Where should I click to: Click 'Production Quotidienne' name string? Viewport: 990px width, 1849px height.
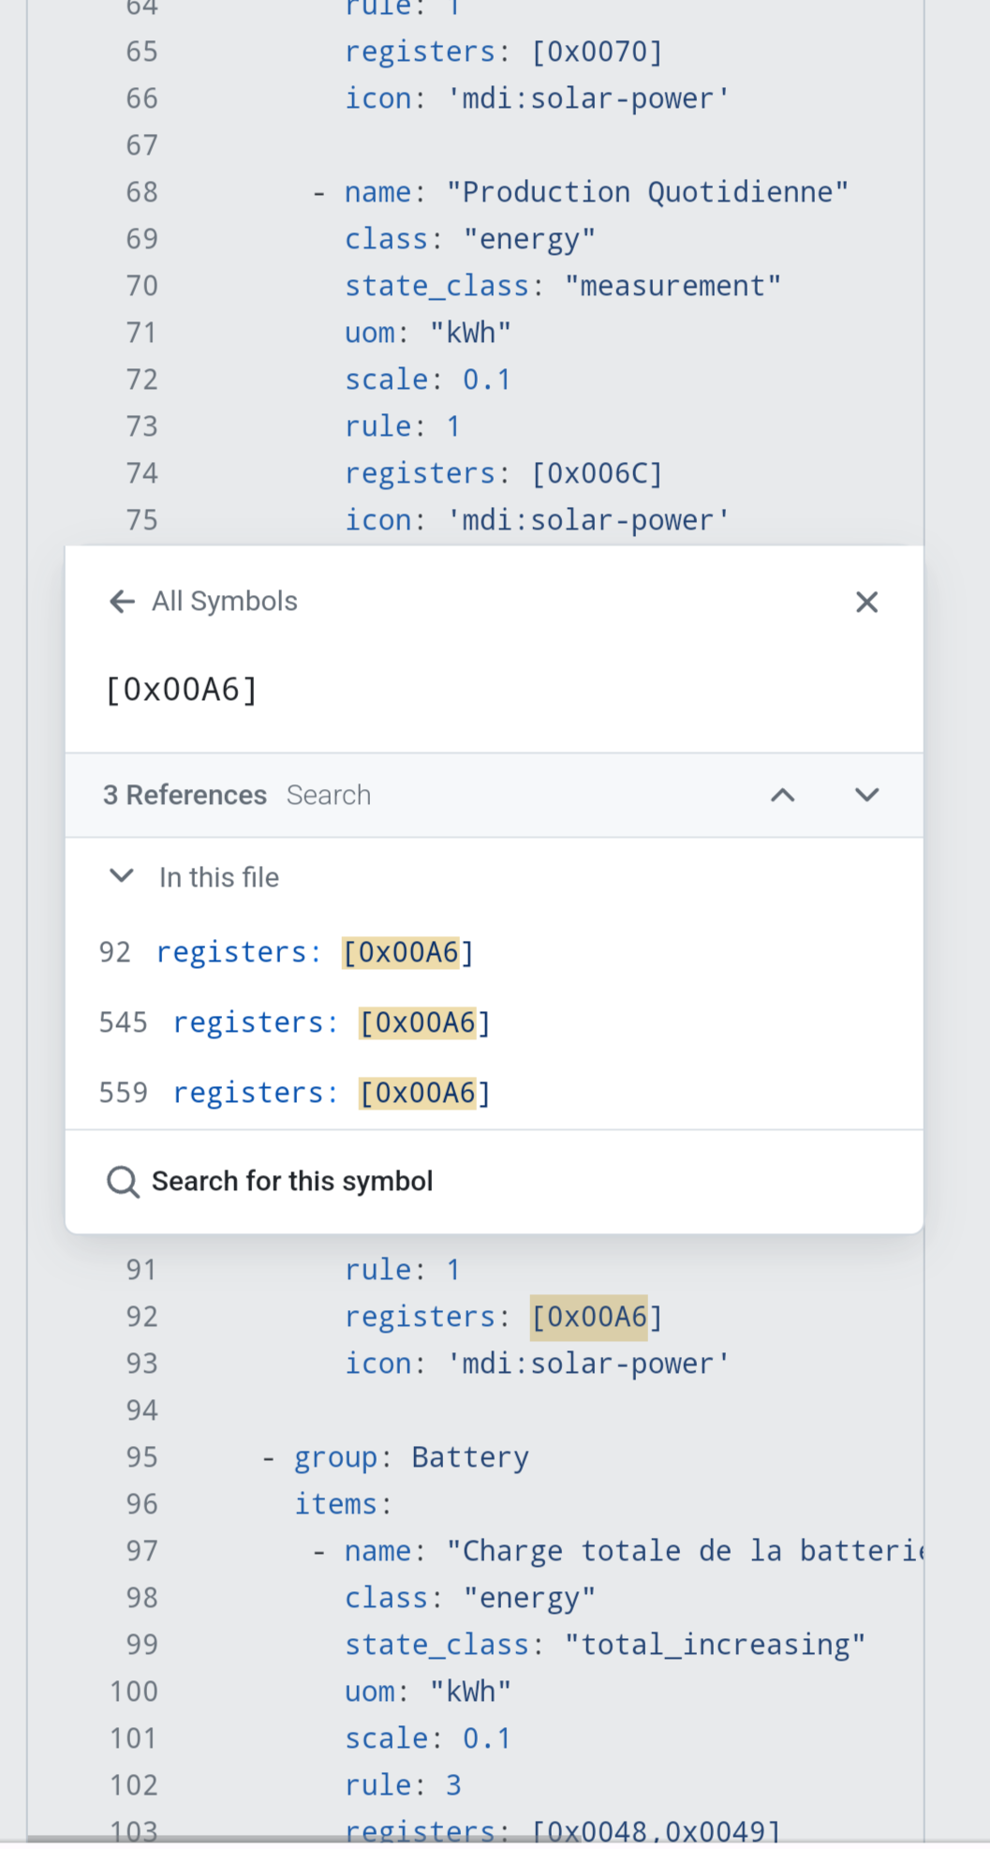(x=646, y=192)
